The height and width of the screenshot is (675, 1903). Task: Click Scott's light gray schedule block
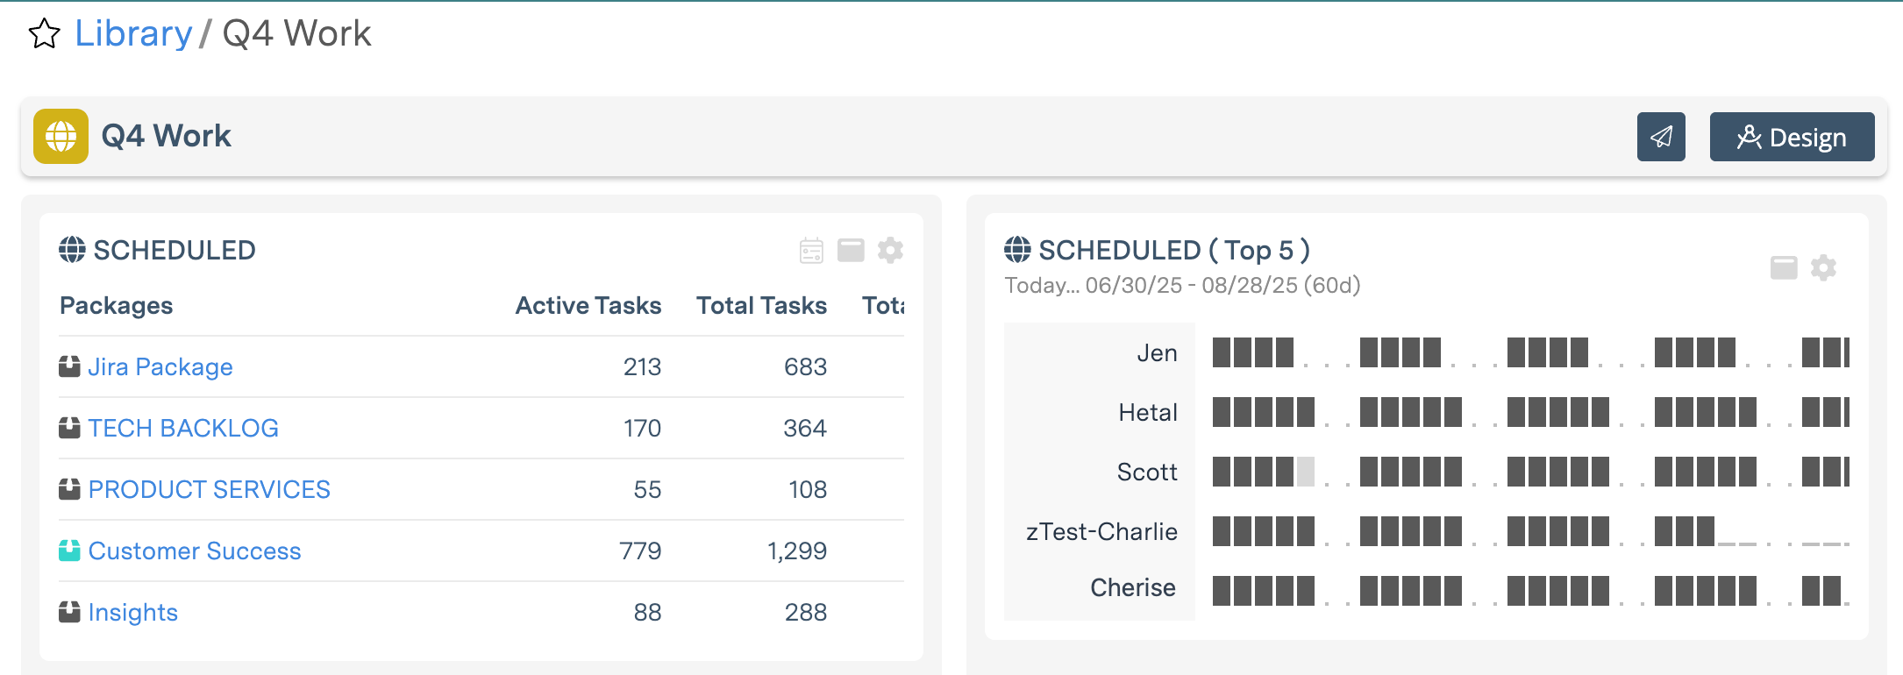[x=1306, y=472]
